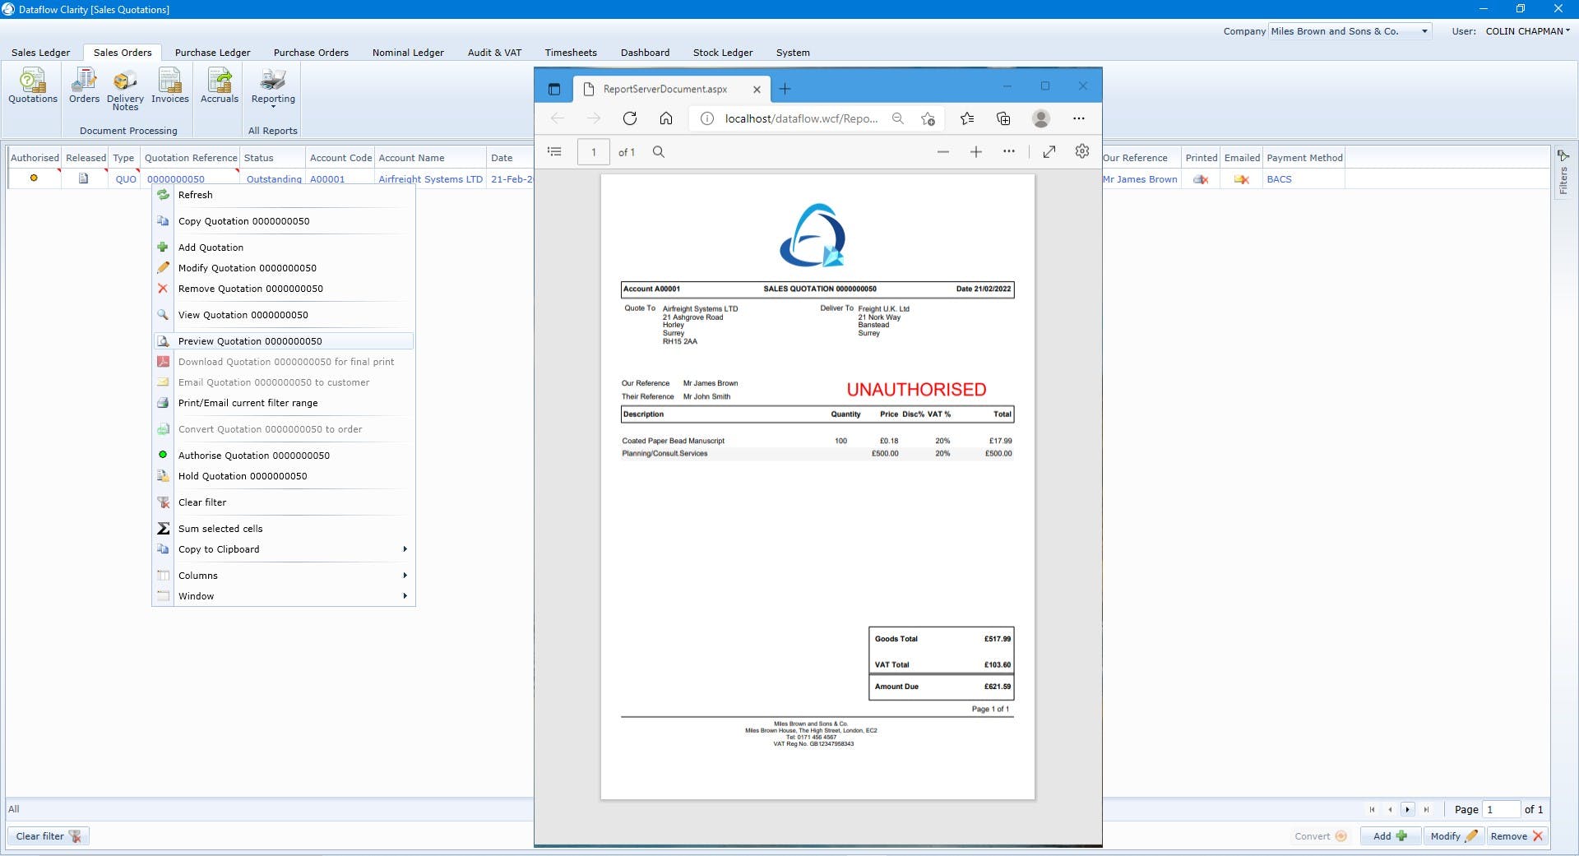Go to browser home page icon

(x=666, y=118)
